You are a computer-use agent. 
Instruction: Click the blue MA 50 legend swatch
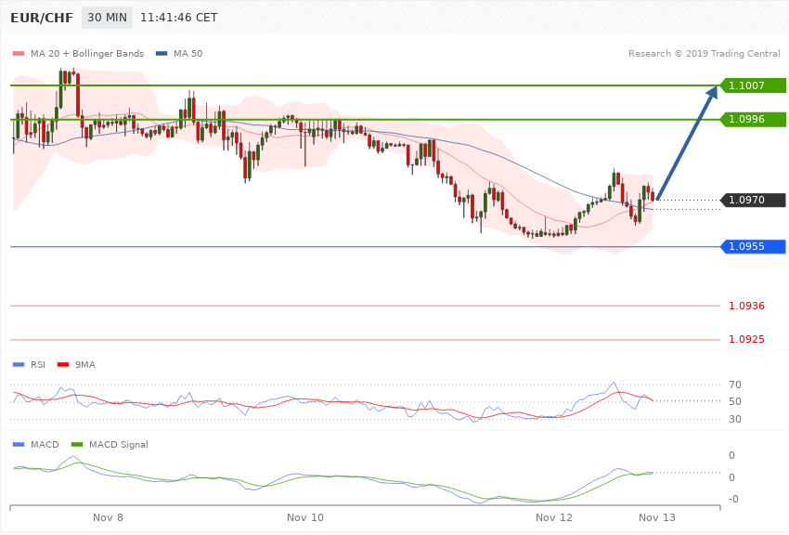coord(162,54)
